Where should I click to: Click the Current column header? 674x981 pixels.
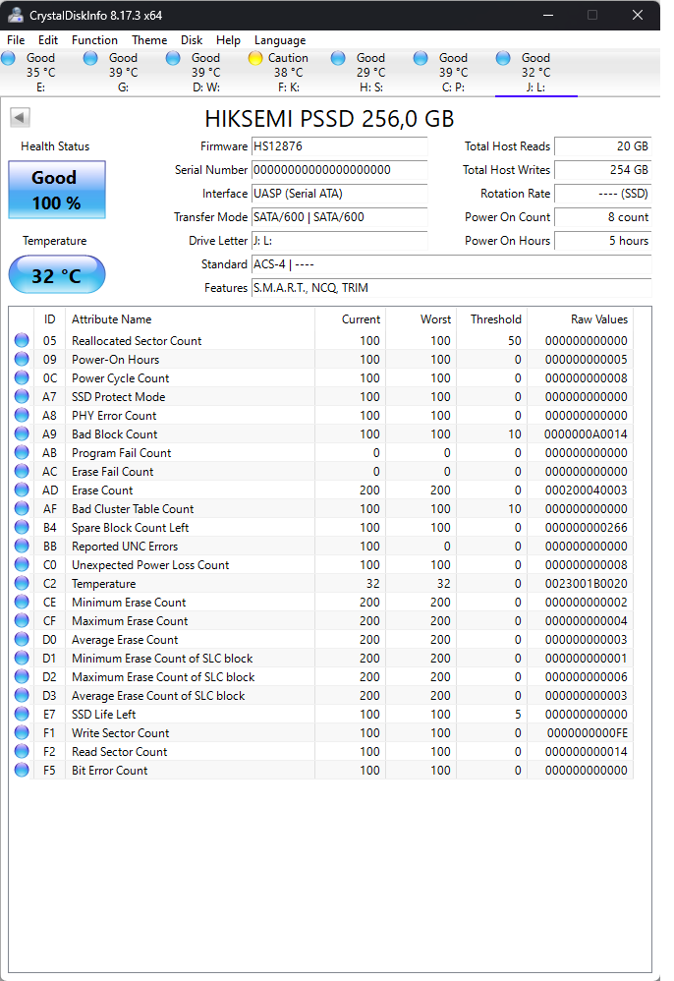[x=361, y=319]
